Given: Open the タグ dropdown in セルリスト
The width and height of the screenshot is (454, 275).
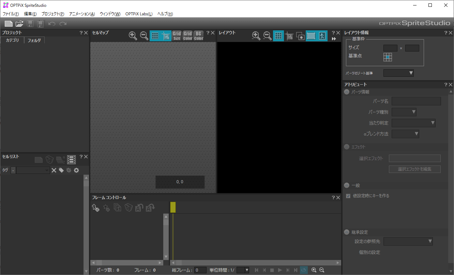Looking at the screenshot, I should tap(33, 170).
